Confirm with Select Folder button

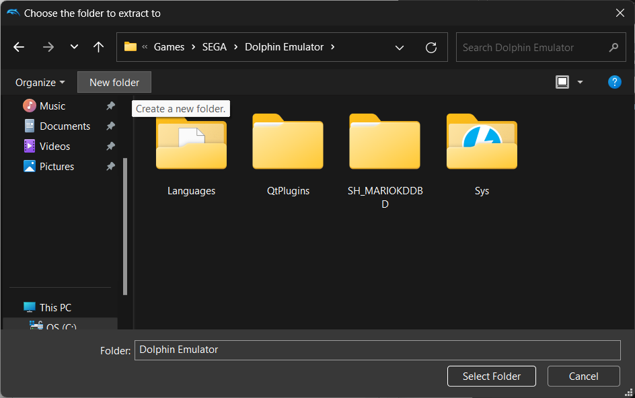492,376
